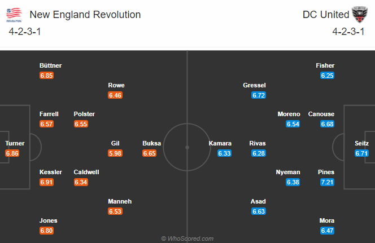Select player Gil in midfield

116,143
